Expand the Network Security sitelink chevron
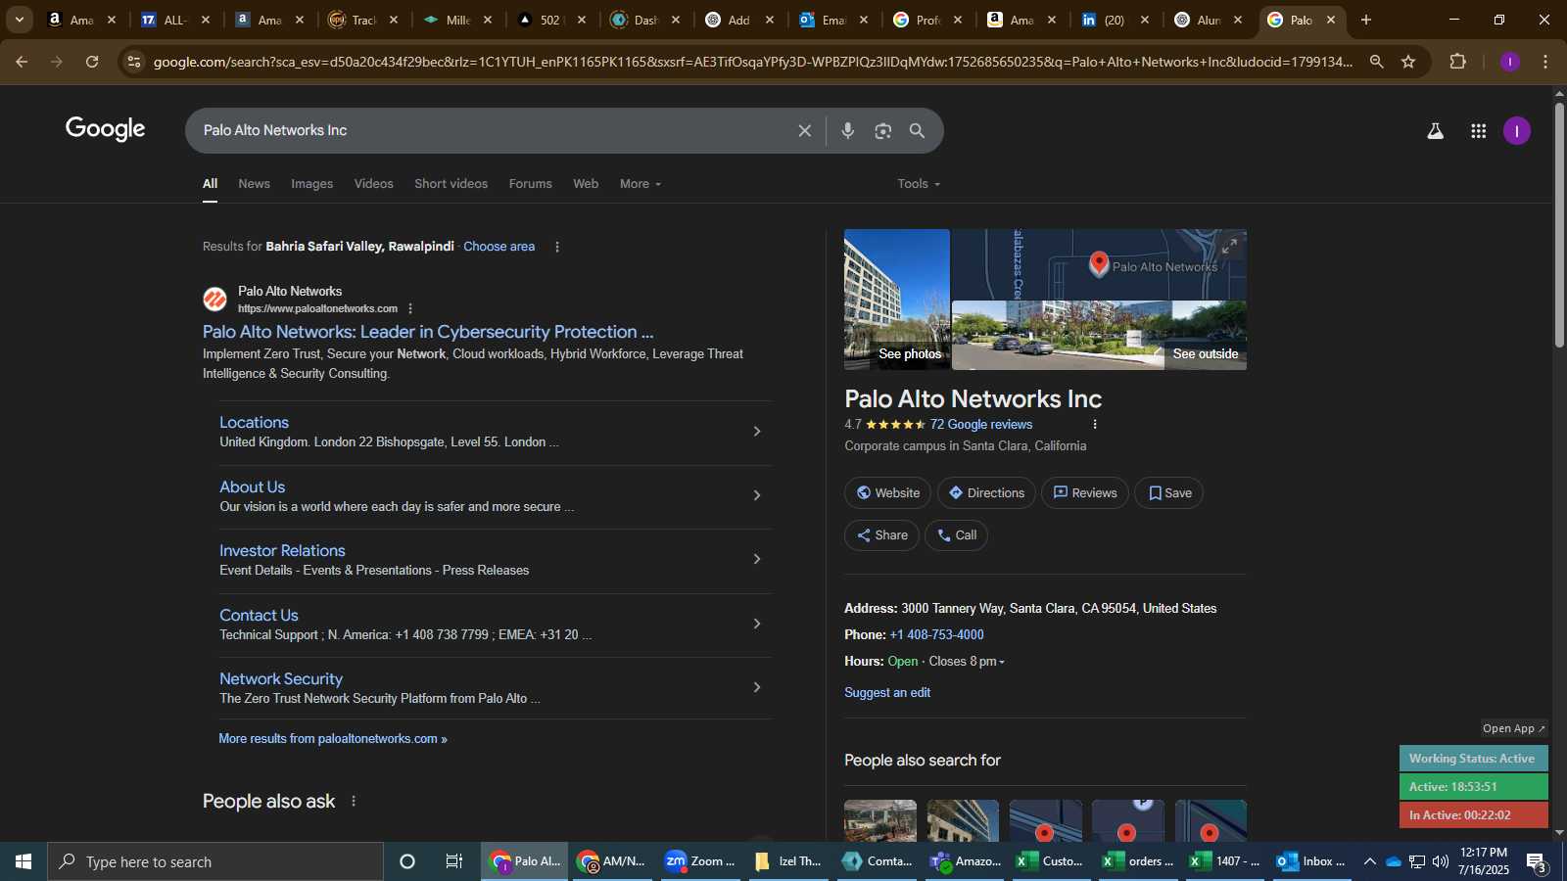The image size is (1567, 881). click(756, 687)
